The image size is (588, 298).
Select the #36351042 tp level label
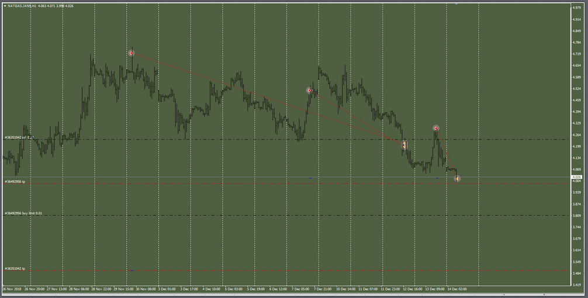tap(15, 268)
